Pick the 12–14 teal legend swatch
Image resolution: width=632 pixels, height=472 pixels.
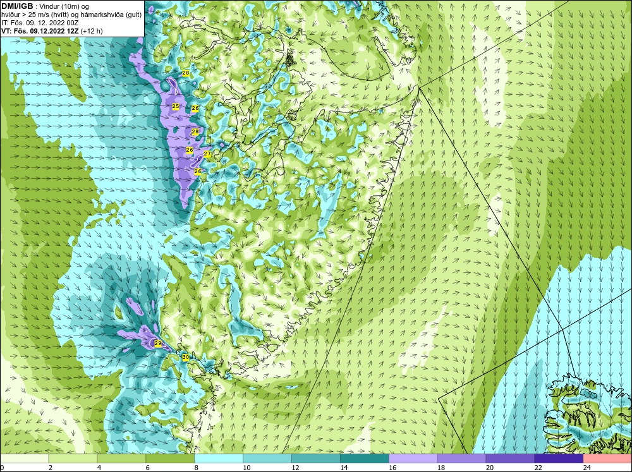coord(315,459)
